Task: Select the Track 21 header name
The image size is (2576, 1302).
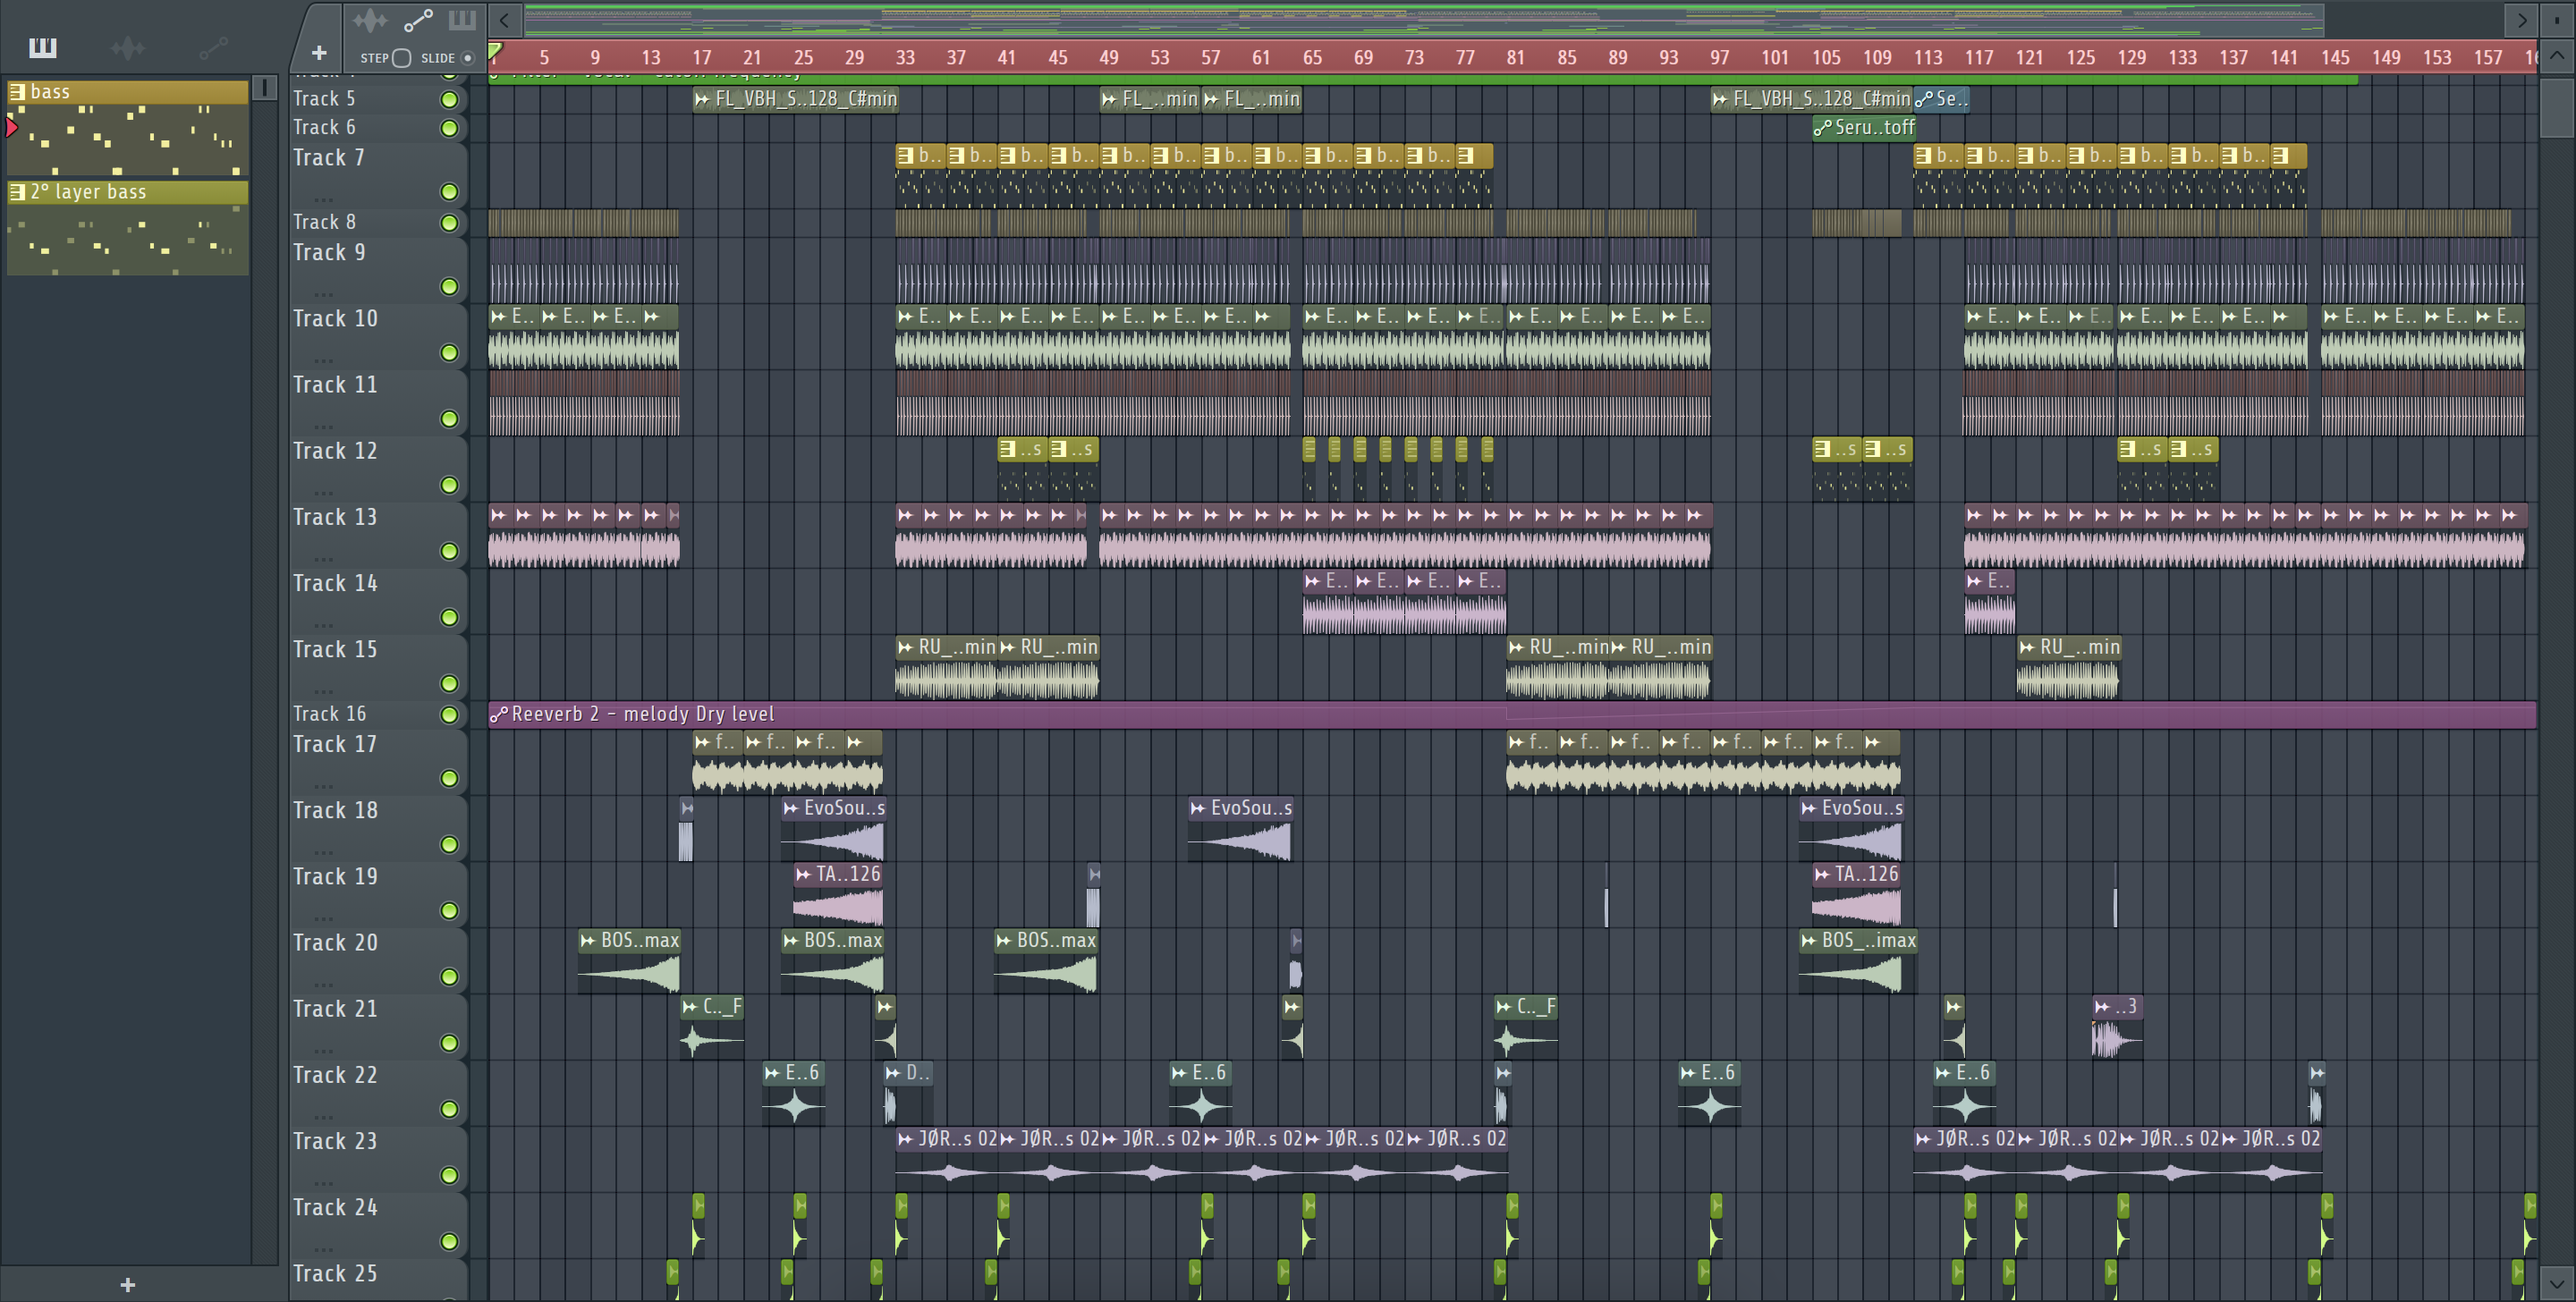Action: [x=335, y=1009]
